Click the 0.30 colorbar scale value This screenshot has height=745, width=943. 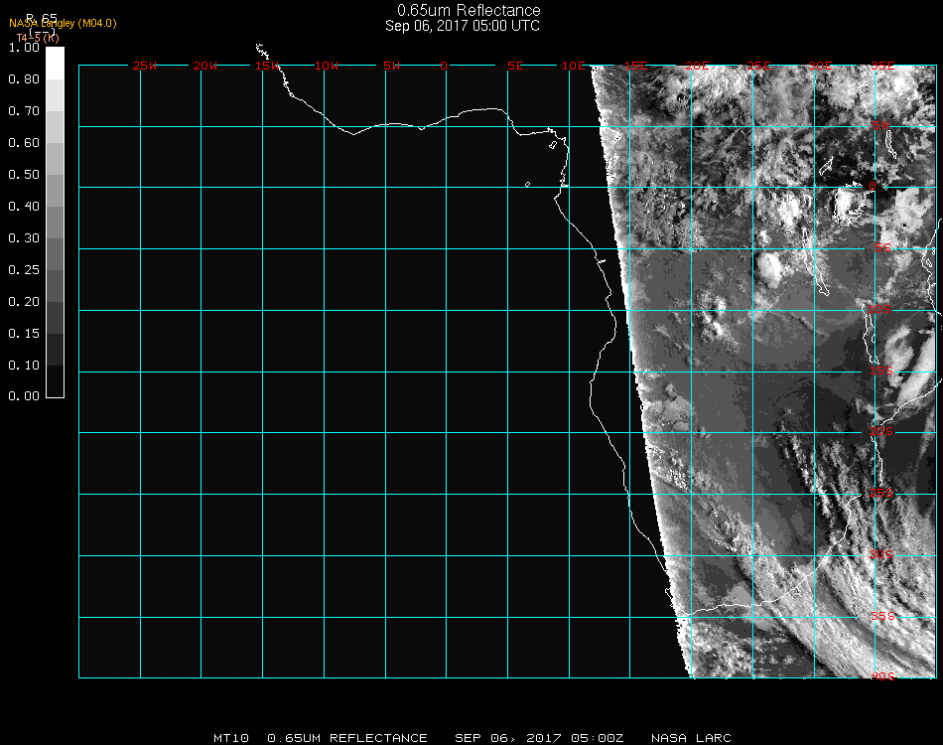[x=24, y=238]
